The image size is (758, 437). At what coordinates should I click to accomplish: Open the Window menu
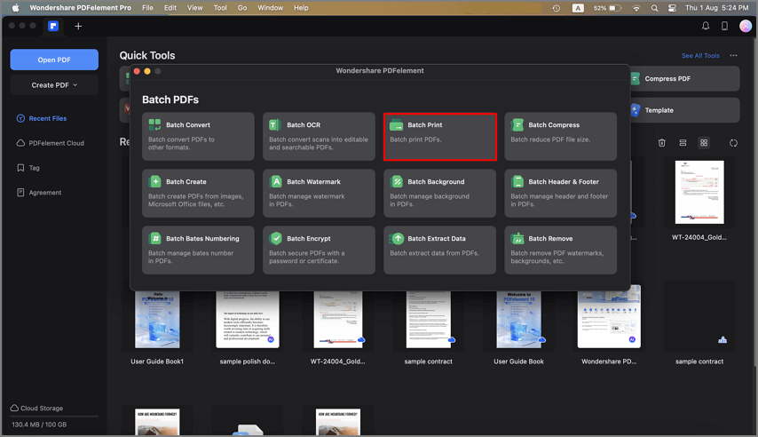coord(270,8)
